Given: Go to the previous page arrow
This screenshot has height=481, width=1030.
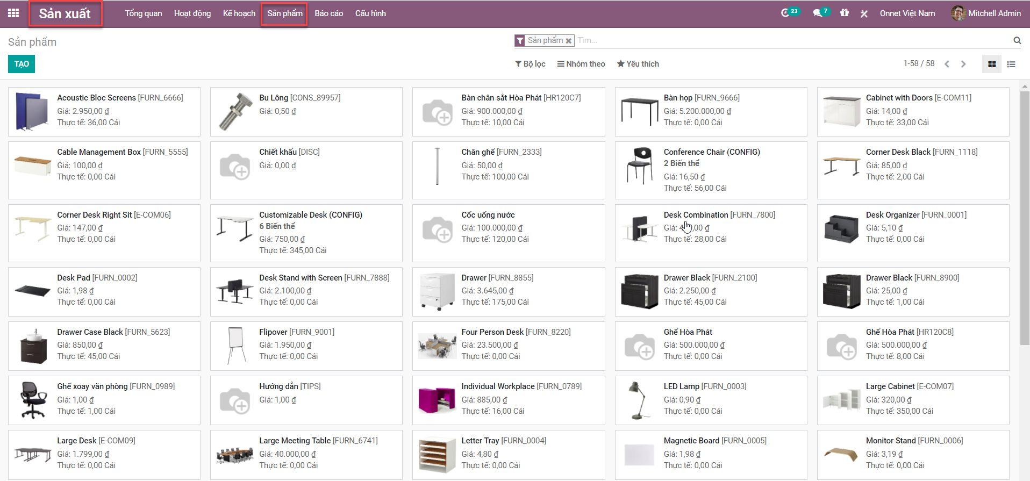Looking at the screenshot, I should click(947, 64).
